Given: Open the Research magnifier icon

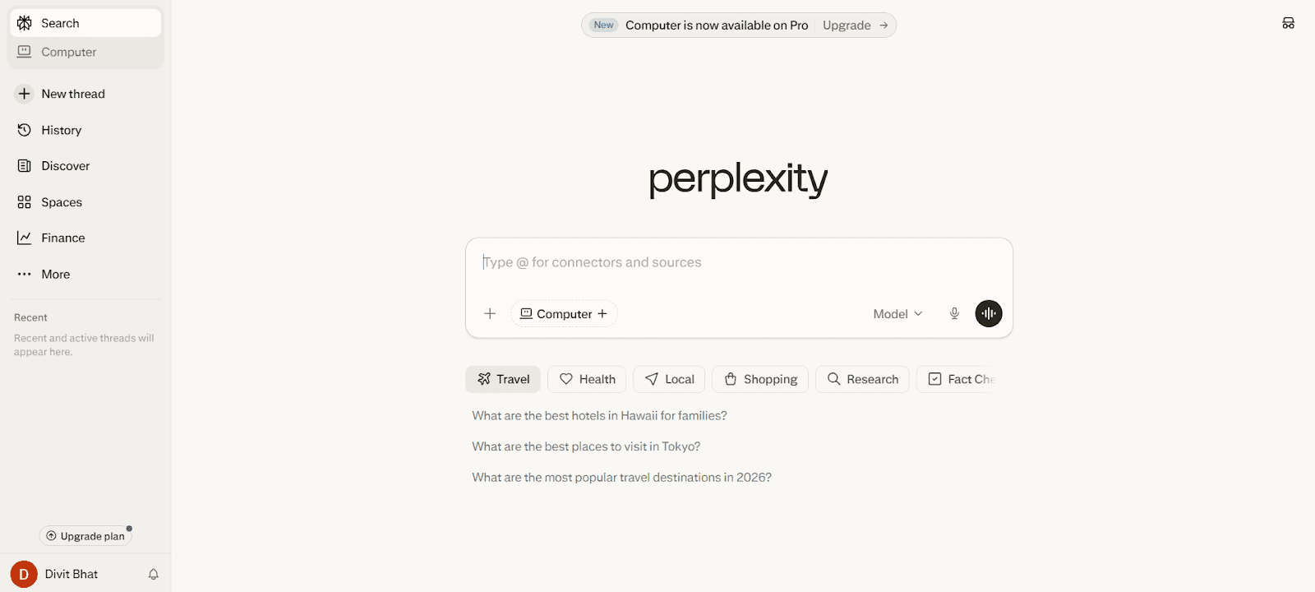Looking at the screenshot, I should click(x=833, y=379).
